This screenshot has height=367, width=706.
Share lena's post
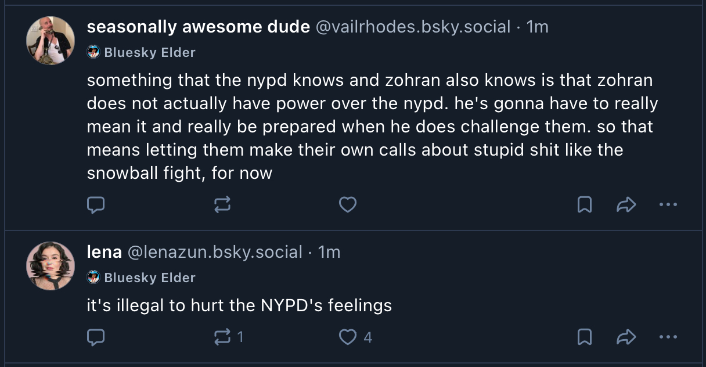(626, 337)
